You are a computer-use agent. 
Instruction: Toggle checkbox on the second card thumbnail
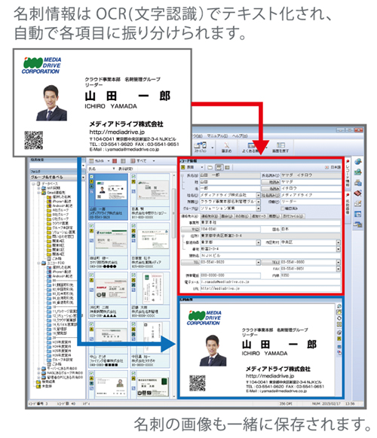pos(133,177)
